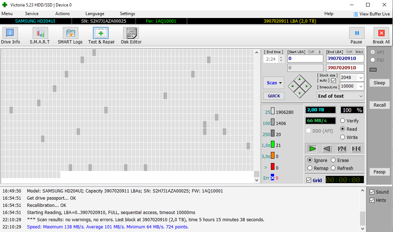Click the right arrow in the navigation diamond
The image size is (393, 232).
pyautogui.click(x=307, y=87)
